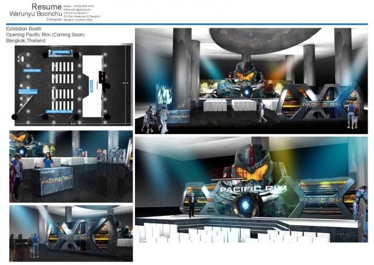Click the glowing blue reactor on stage render
This screenshot has height=265, width=374.
(x=245, y=205)
